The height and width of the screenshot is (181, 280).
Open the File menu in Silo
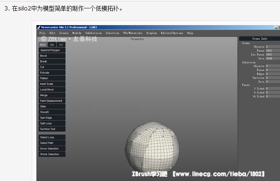click(x=42, y=33)
